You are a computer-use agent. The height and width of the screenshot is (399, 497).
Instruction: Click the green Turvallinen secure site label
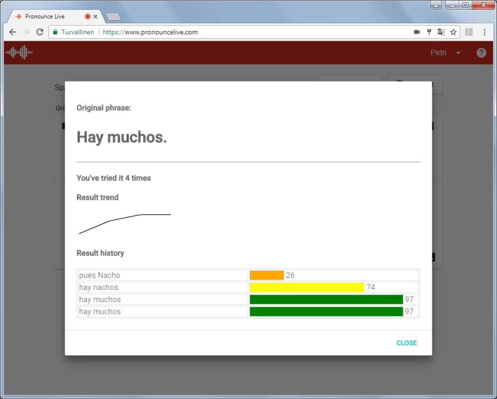pos(74,32)
